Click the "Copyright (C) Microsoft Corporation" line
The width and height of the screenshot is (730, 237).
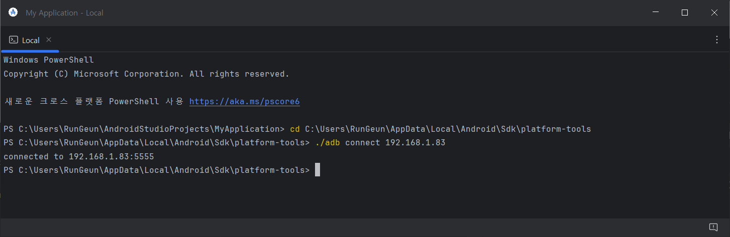tap(147, 74)
